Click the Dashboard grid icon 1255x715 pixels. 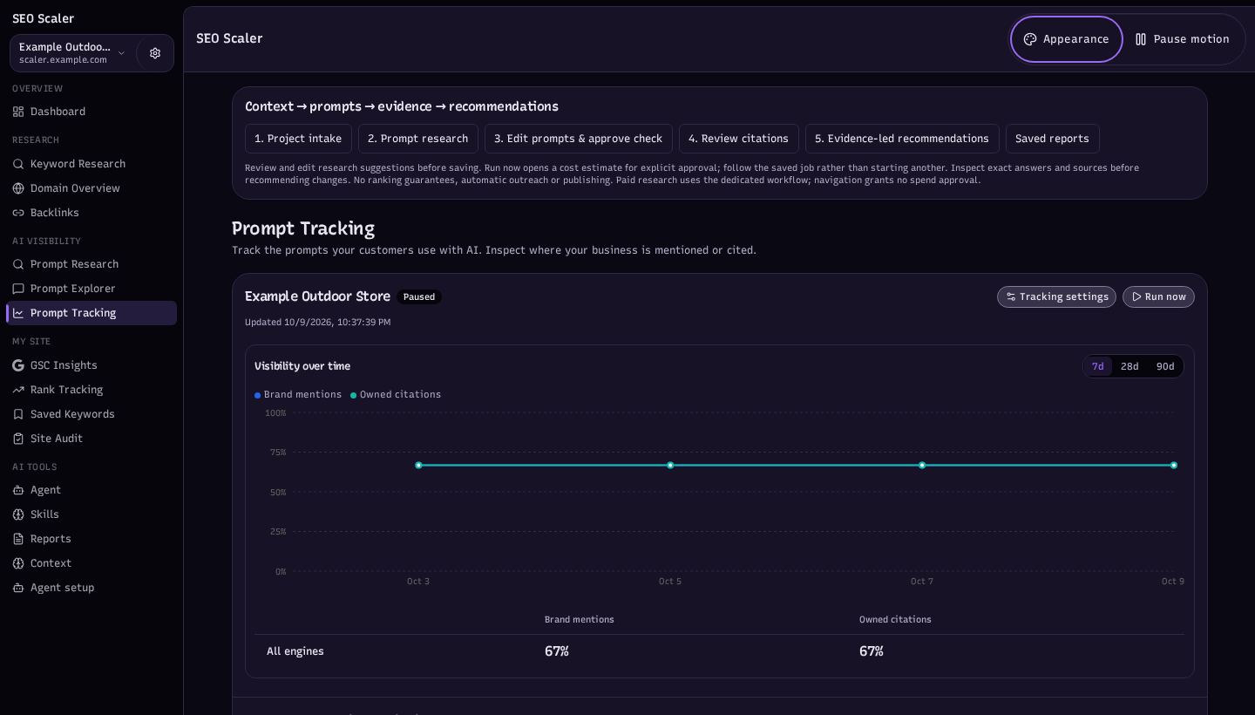tap(18, 112)
